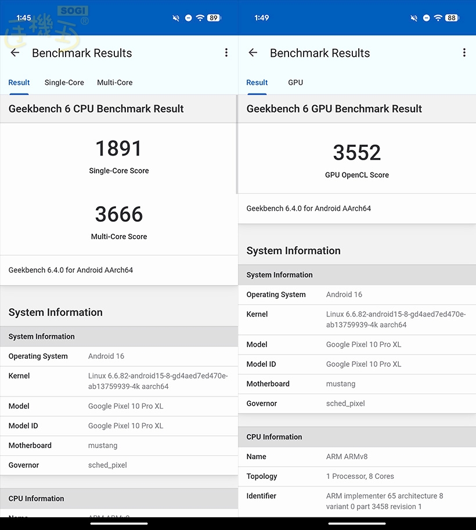The height and width of the screenshot is (530, 476).
Task: Tap the sched_pixel governor value on the CPU screen
Action: pos(107,465)
